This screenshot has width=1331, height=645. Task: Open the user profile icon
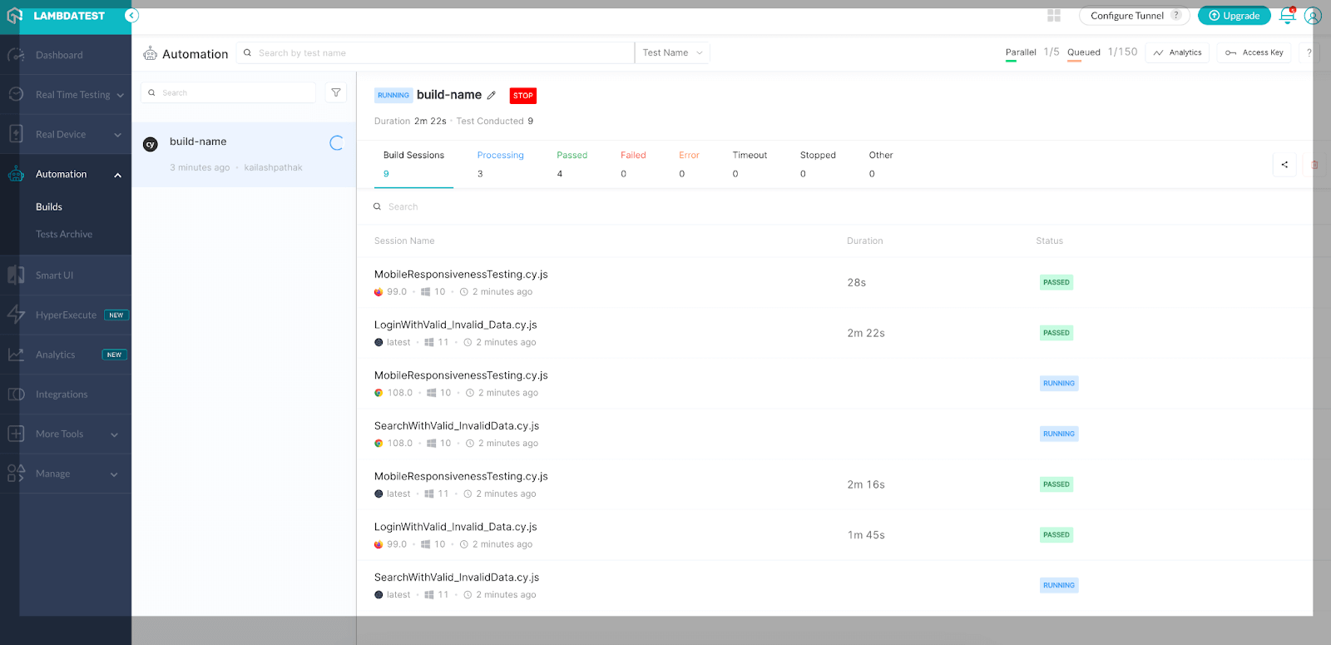coord(1313,16)
